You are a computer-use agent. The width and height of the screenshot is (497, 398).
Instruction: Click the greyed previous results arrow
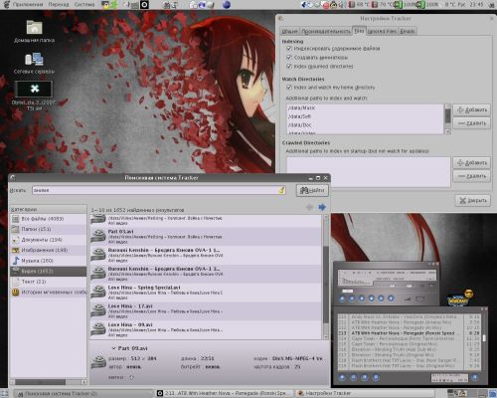[x=309, y=207]
